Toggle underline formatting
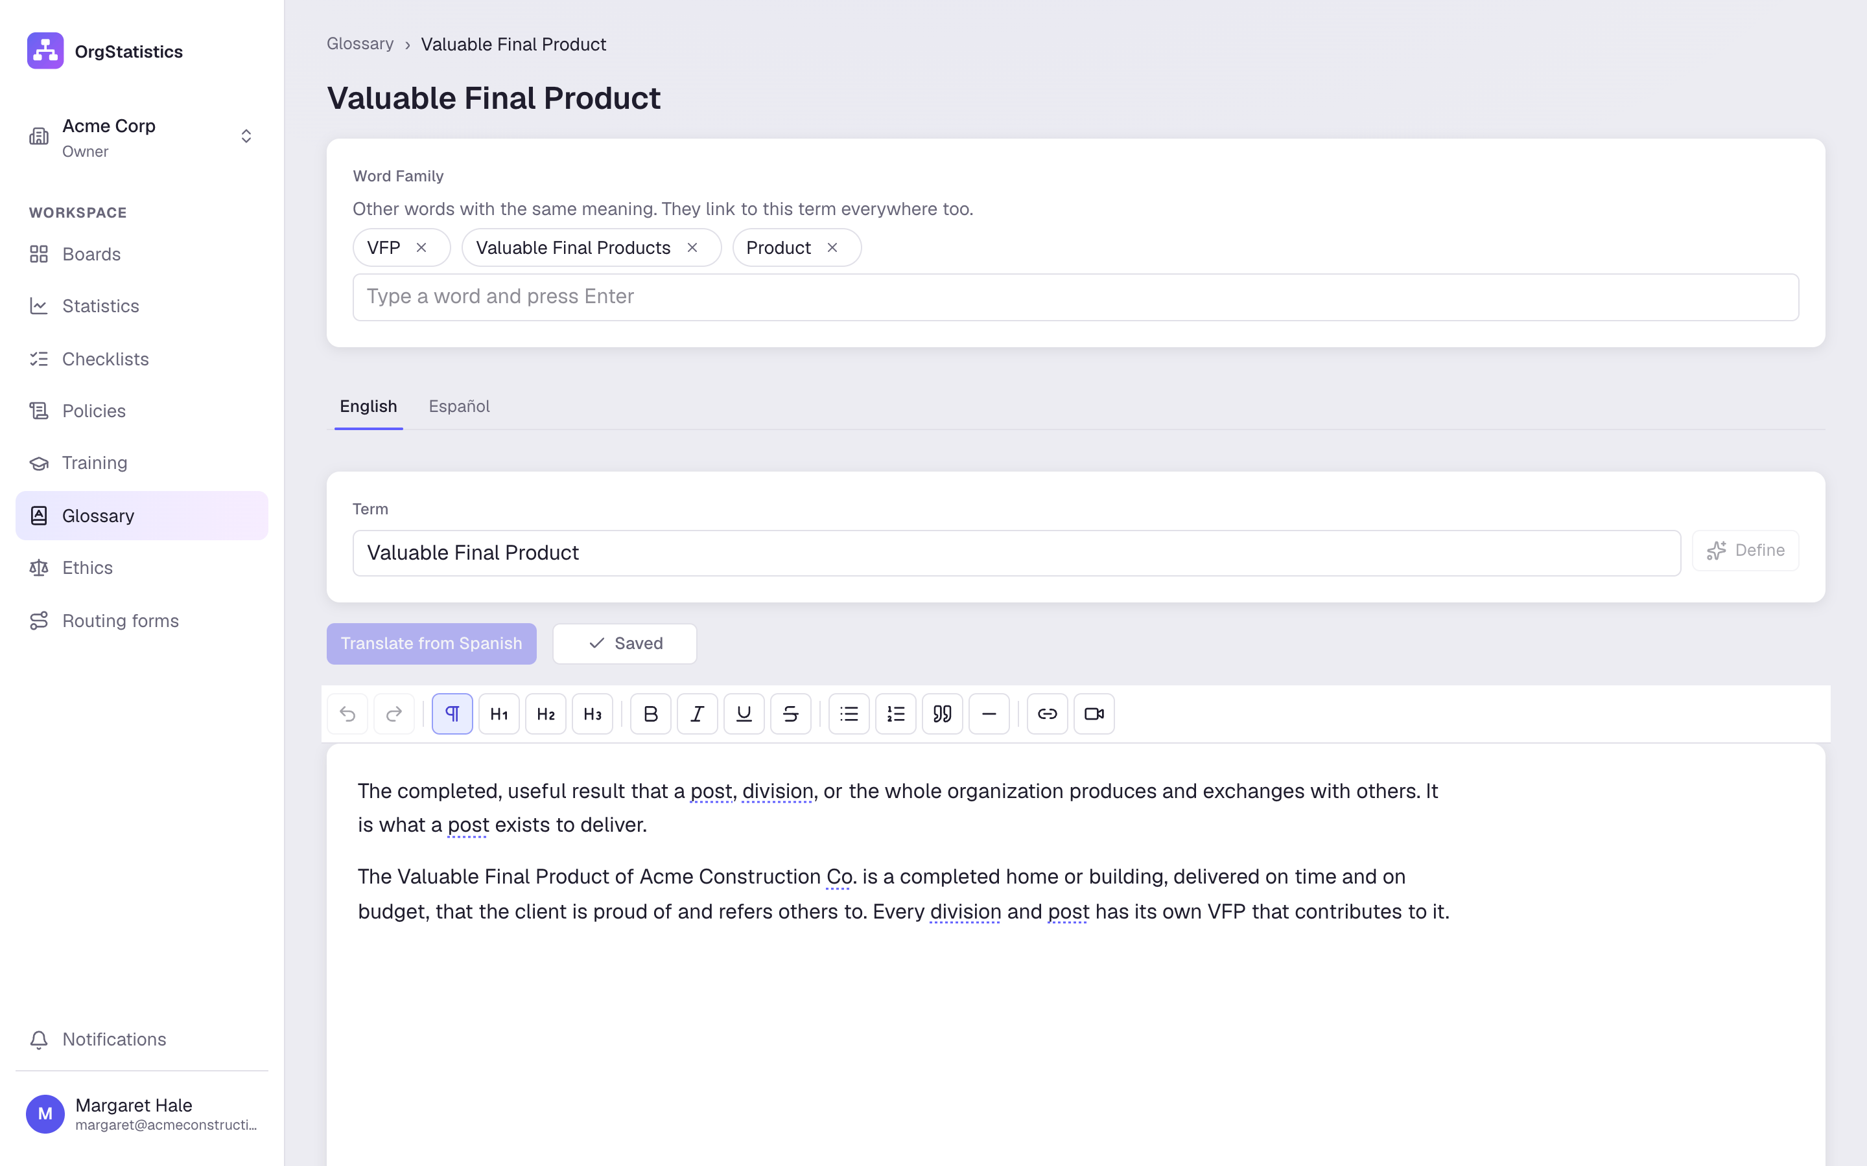The height and width of the screenshot is (1166, 1867). pyautogui.click(x=744, y=713)
